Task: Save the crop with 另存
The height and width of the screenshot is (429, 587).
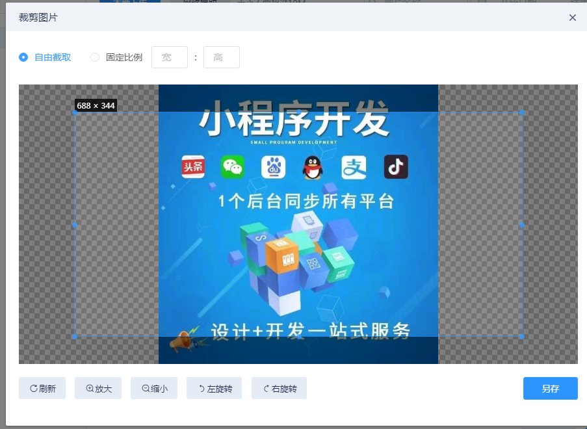Action: coord(551,389)
